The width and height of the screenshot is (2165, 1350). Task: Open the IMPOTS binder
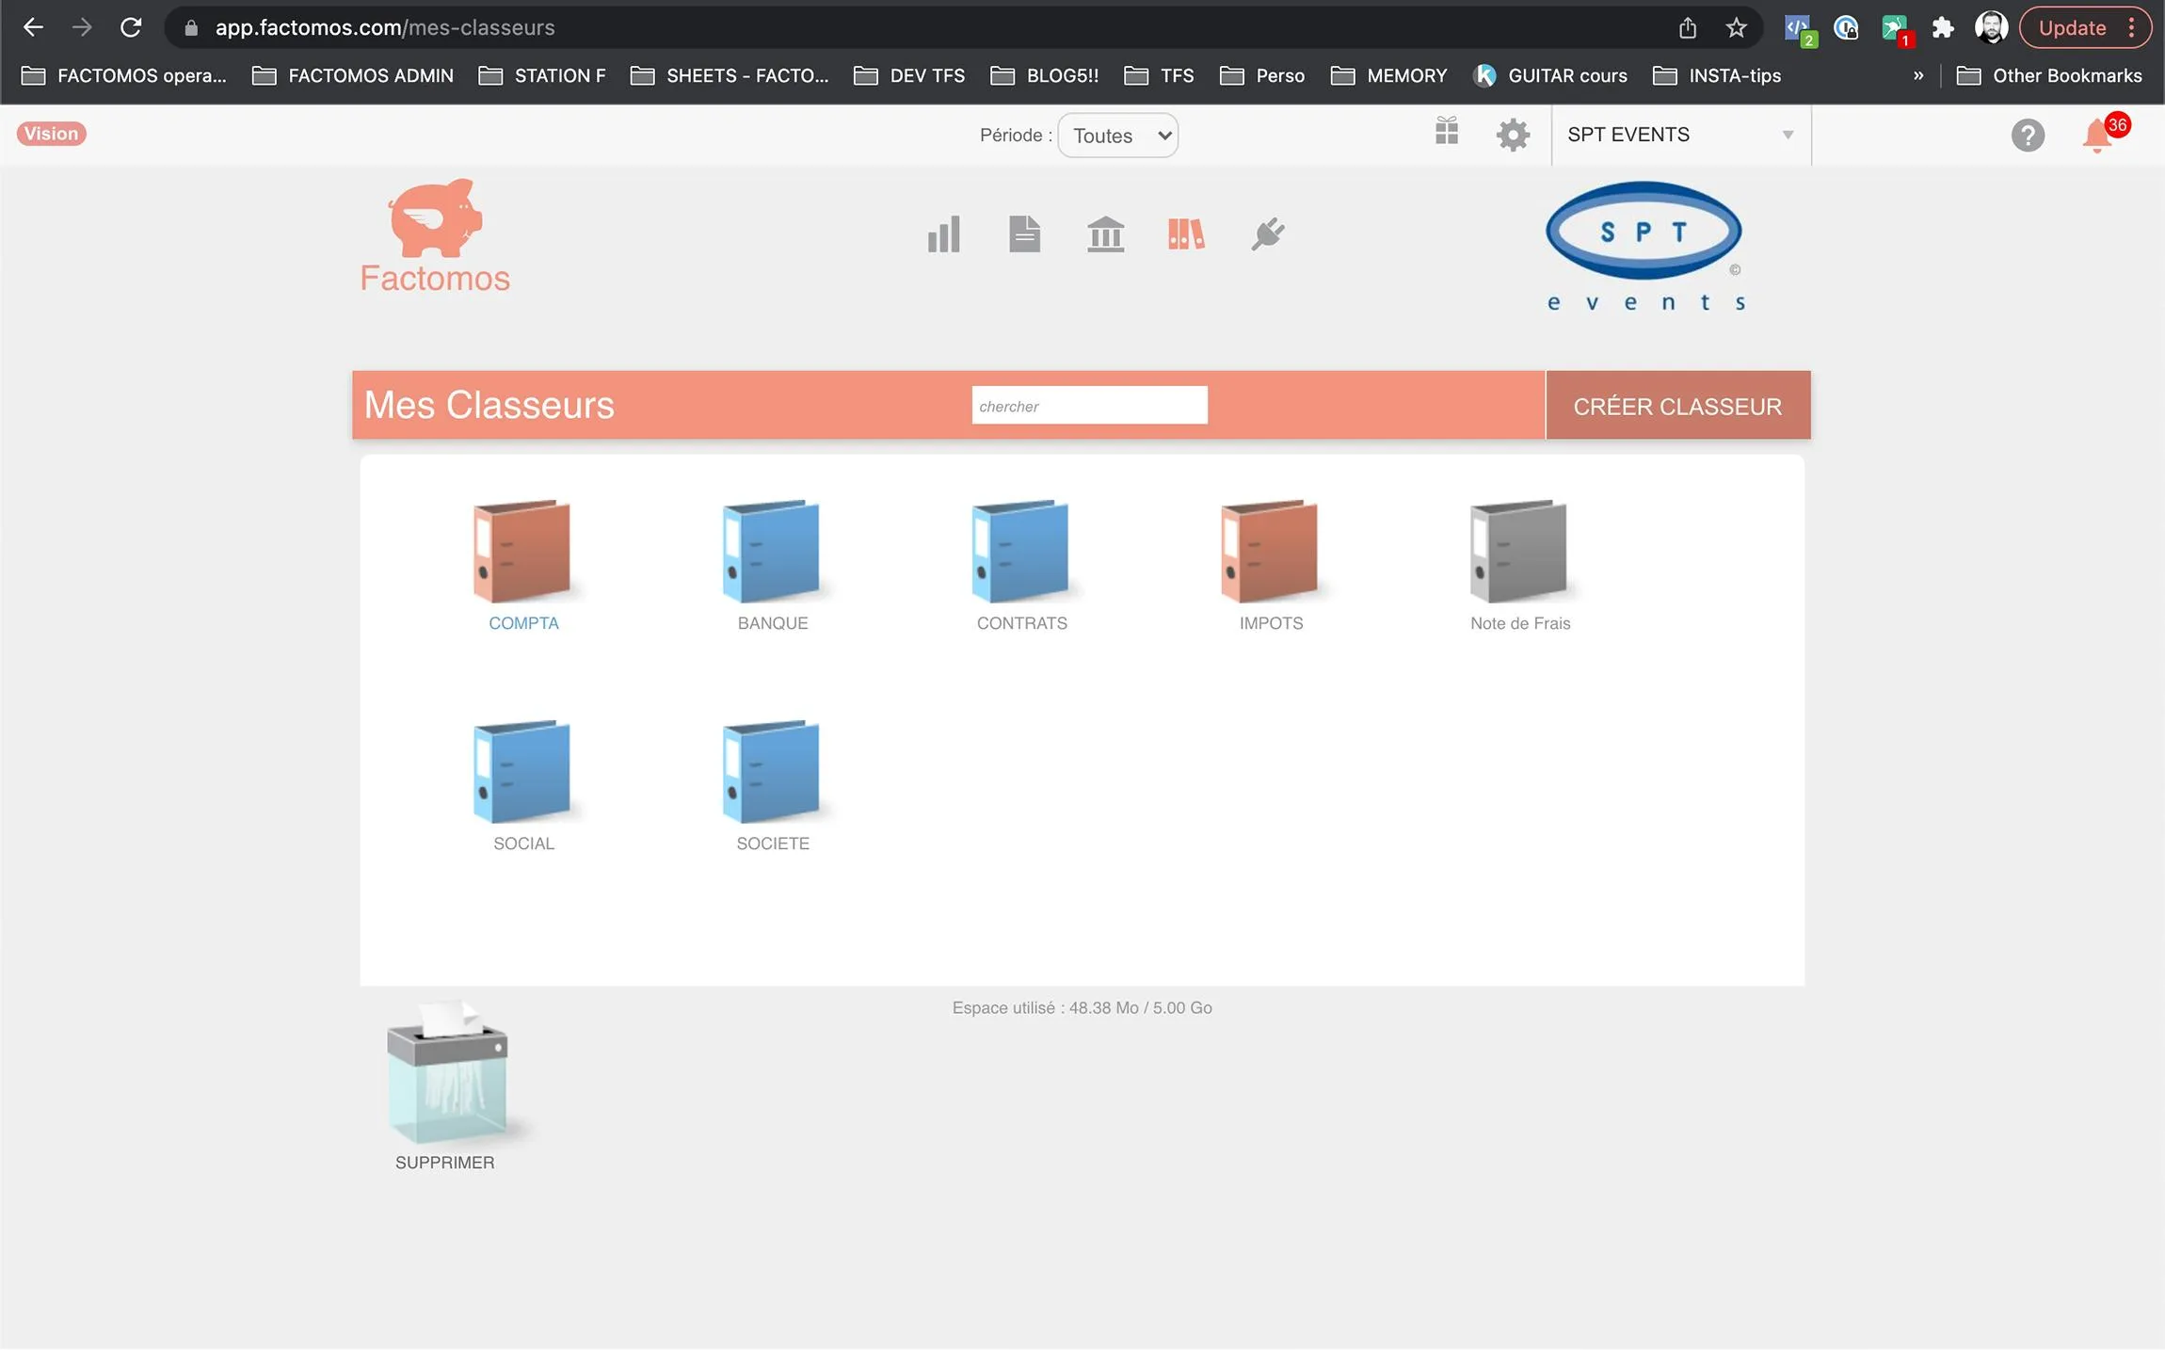pyautogui.click(x=1270, y=551)
